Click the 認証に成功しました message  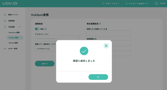(x=84, y=61)
